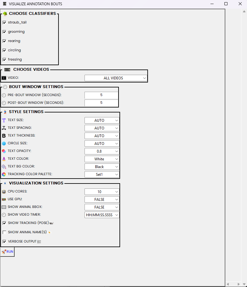The height and width of the screenshot is (287, 247).
Task: Click the text spacing icon
Action: click(4, 128)
